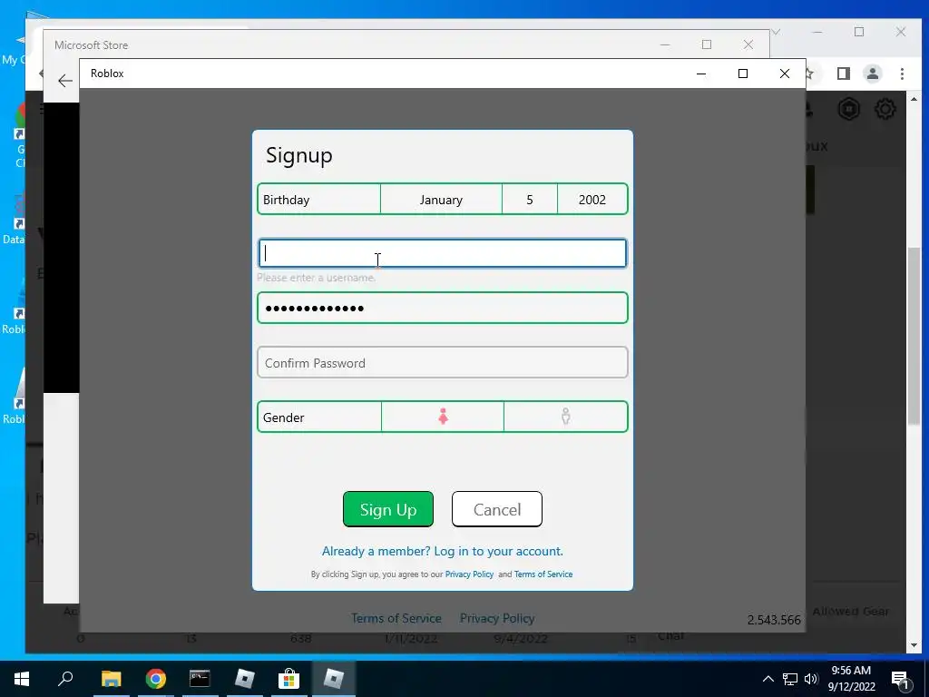
Task: Focus the empty username field
Action: [x=443, y=253]
